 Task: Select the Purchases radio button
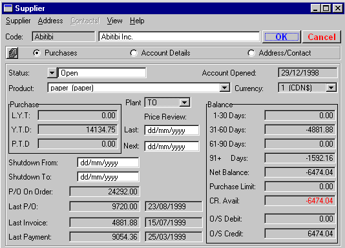click(37, 53)
